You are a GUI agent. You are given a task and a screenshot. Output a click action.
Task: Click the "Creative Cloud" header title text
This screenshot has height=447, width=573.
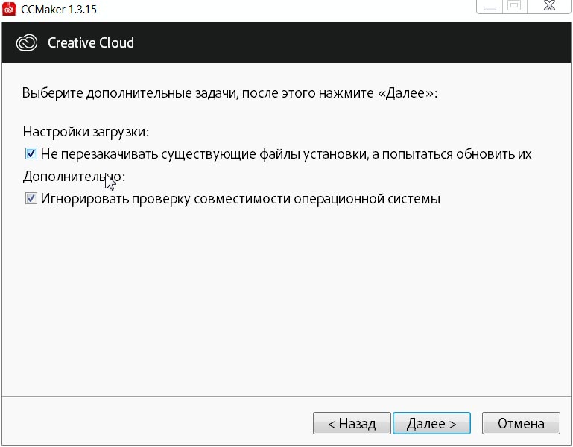91,42
